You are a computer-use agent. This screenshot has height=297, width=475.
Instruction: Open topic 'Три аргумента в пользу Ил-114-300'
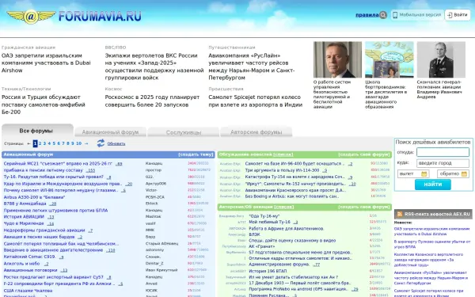click(282, 170)
